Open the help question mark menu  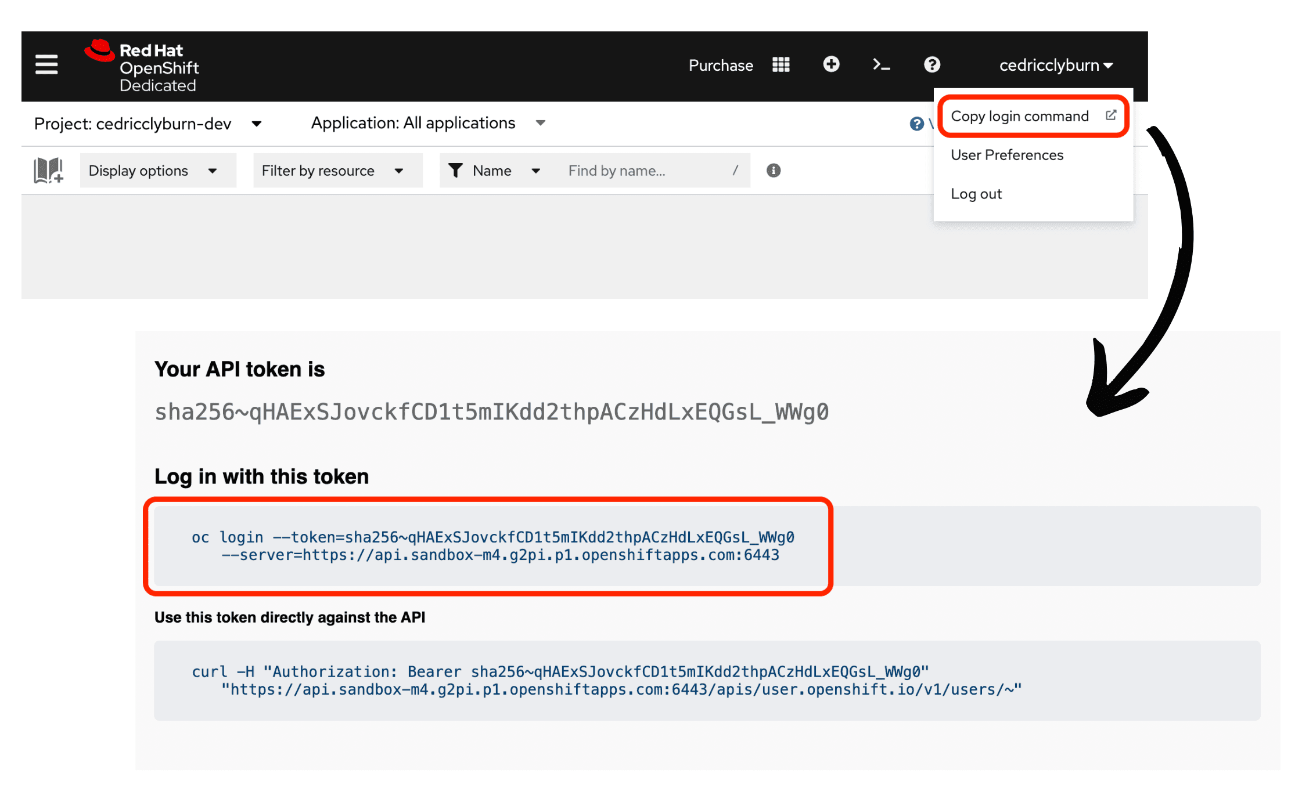932,64
